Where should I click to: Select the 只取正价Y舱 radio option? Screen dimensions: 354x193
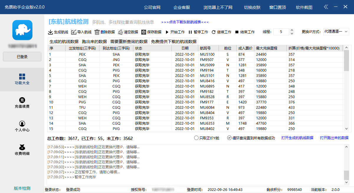coord(207,138)
